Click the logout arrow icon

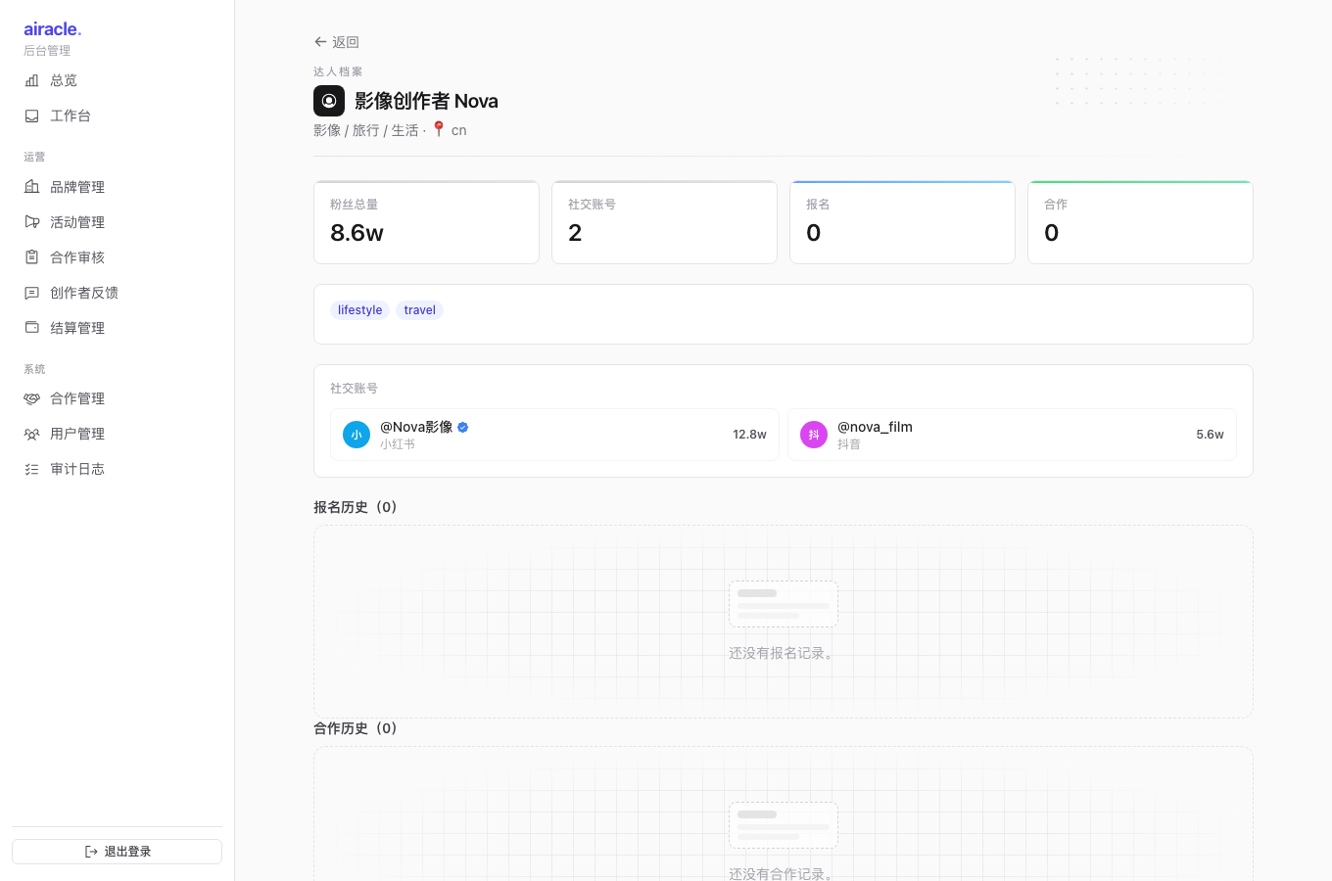(91, 852)
